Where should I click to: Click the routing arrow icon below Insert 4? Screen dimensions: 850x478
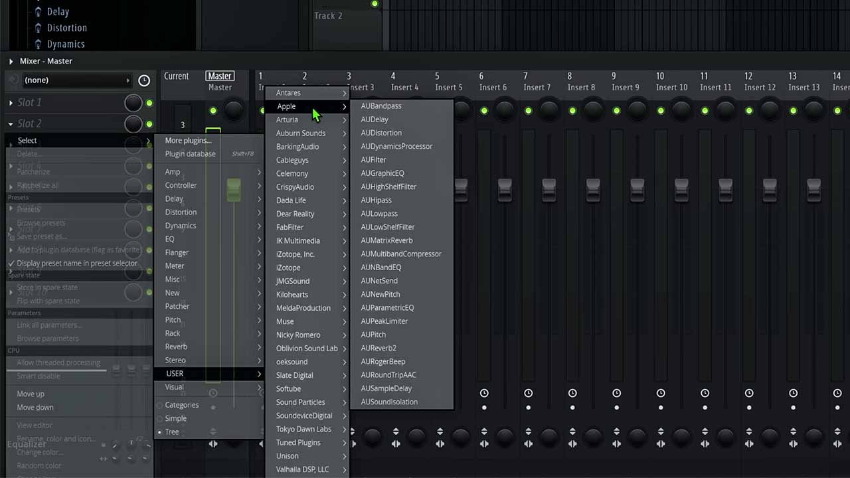pyautogui.click(x=396, y=443)
